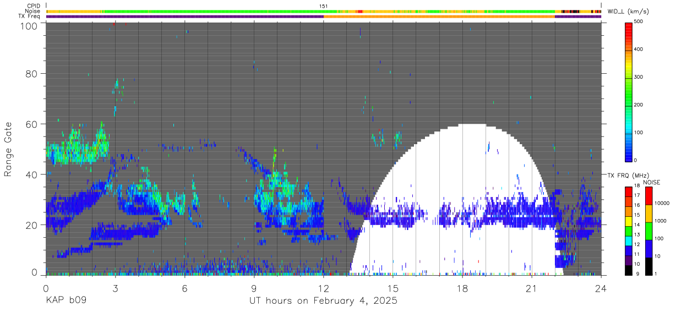Click the 100 tick on the width colorbar
The image size is (676, 312).
click(639, 132)
